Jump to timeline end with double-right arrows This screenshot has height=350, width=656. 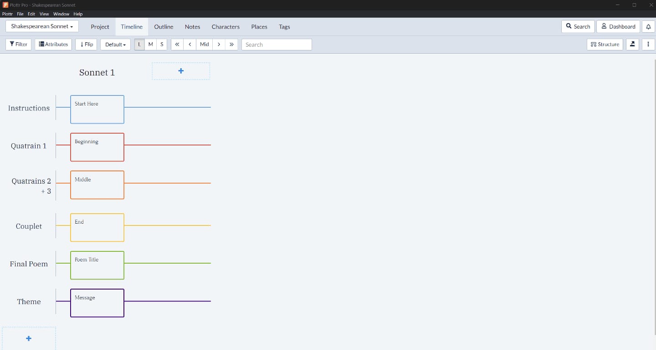click(x=231, y=45)
